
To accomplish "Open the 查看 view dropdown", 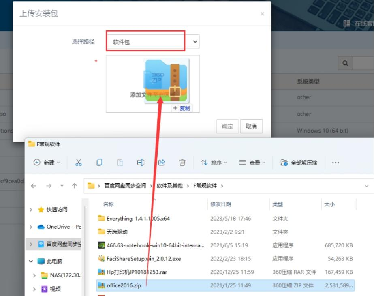I will coord(252,163).
